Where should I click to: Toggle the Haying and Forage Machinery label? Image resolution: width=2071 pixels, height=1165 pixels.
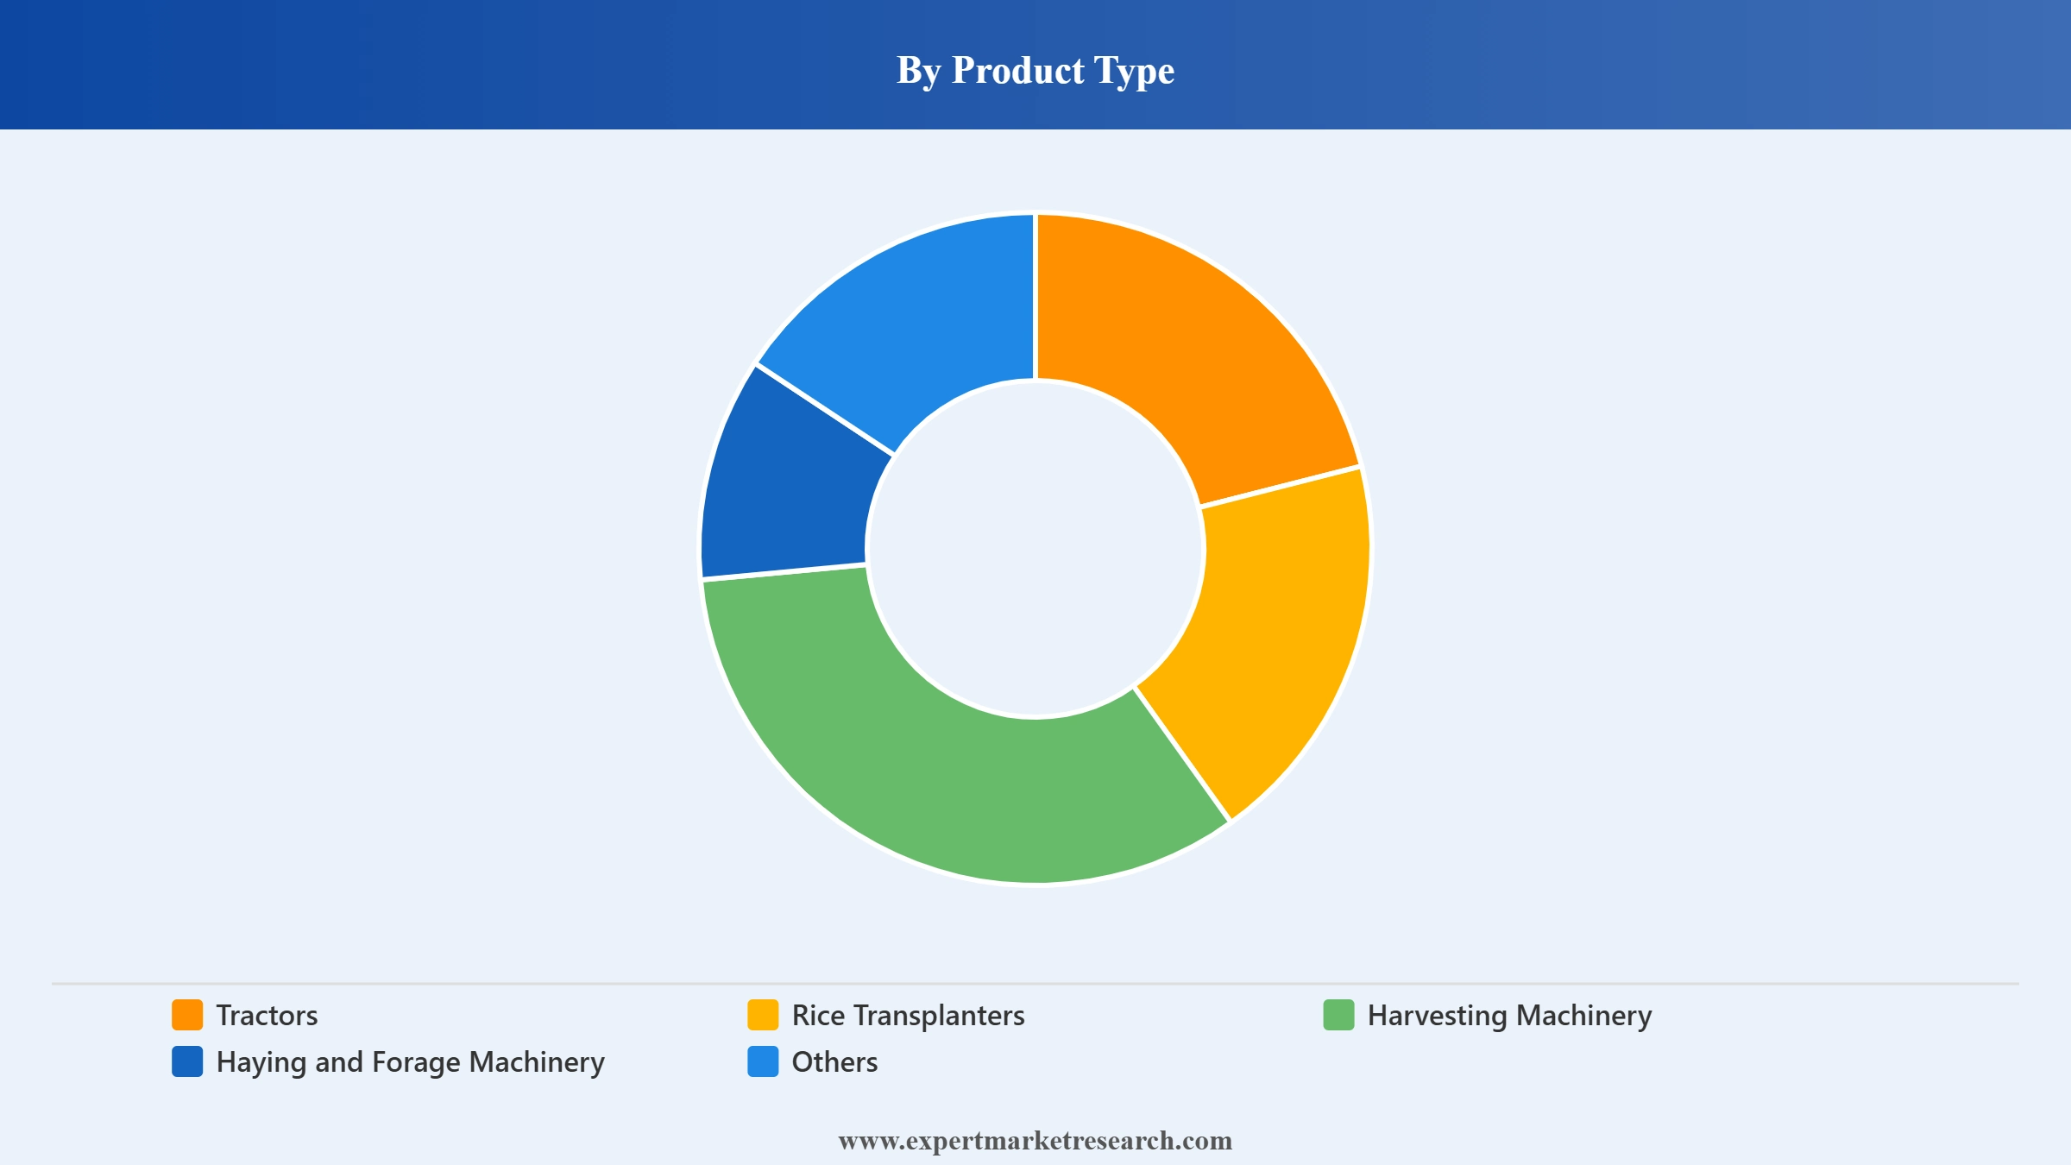pos(410,1061)
